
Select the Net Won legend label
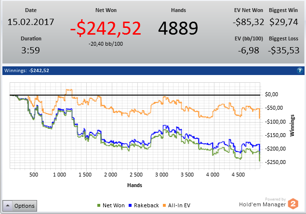pos(114,205)
